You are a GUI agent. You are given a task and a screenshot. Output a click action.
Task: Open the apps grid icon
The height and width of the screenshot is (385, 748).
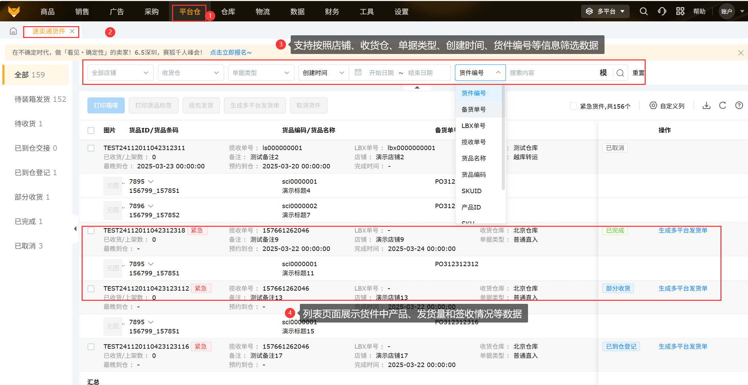coord(680,12)
